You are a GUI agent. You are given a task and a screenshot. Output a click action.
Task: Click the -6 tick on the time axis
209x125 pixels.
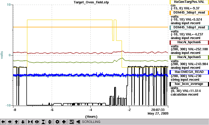(x=52, y=110)
